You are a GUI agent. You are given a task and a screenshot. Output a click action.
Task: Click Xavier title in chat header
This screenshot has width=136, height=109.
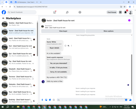[x=61, y=20]
